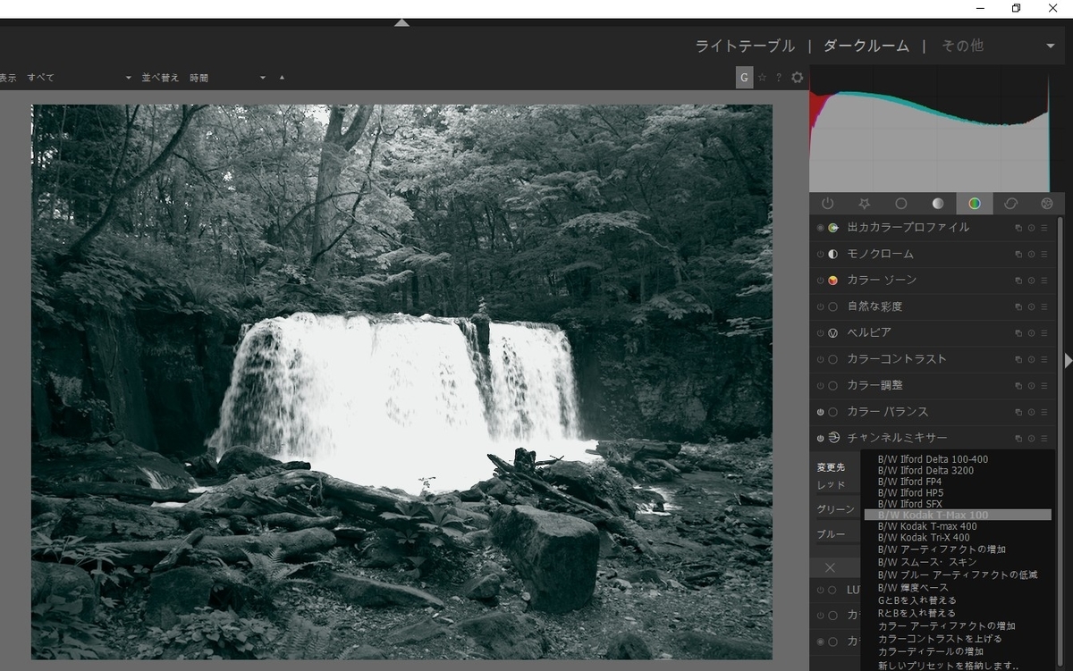Screen dimensions: 1073x671
Task: Open the effects modules group icon
Action: point(1047,204)
